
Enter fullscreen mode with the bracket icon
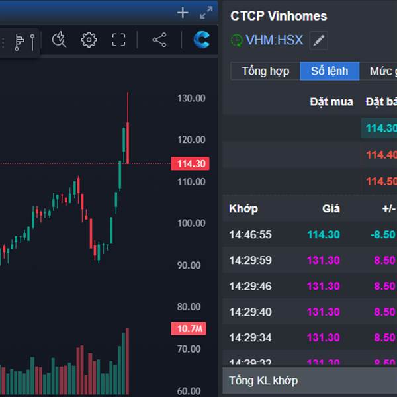click(118, 40)
